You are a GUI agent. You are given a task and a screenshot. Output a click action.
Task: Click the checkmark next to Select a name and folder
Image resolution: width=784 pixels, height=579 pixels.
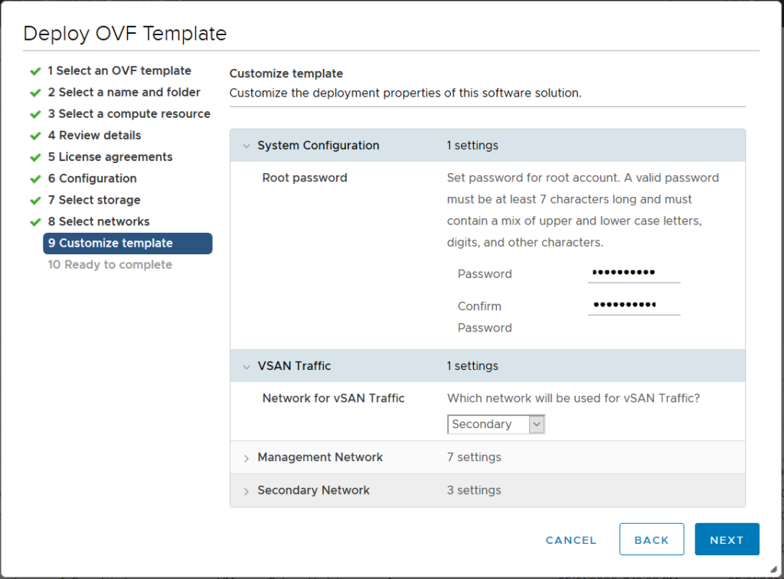pyautogui.click(x=35, y=92)
